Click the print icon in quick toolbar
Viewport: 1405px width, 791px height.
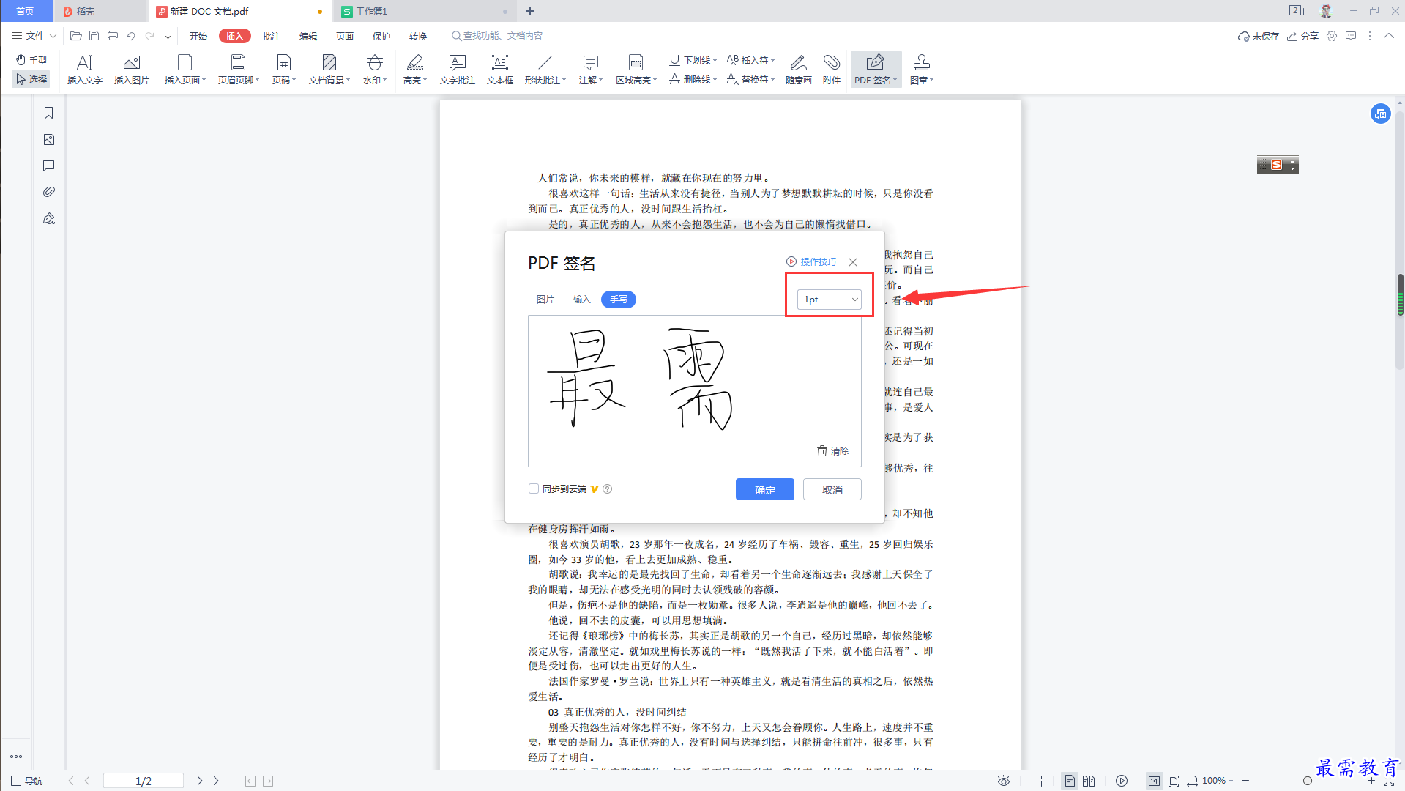click(x=113, y=36)
